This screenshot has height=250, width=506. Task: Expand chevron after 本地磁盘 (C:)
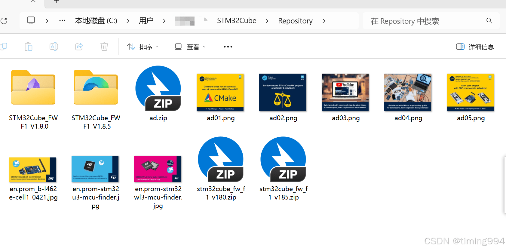pos(128,21)
